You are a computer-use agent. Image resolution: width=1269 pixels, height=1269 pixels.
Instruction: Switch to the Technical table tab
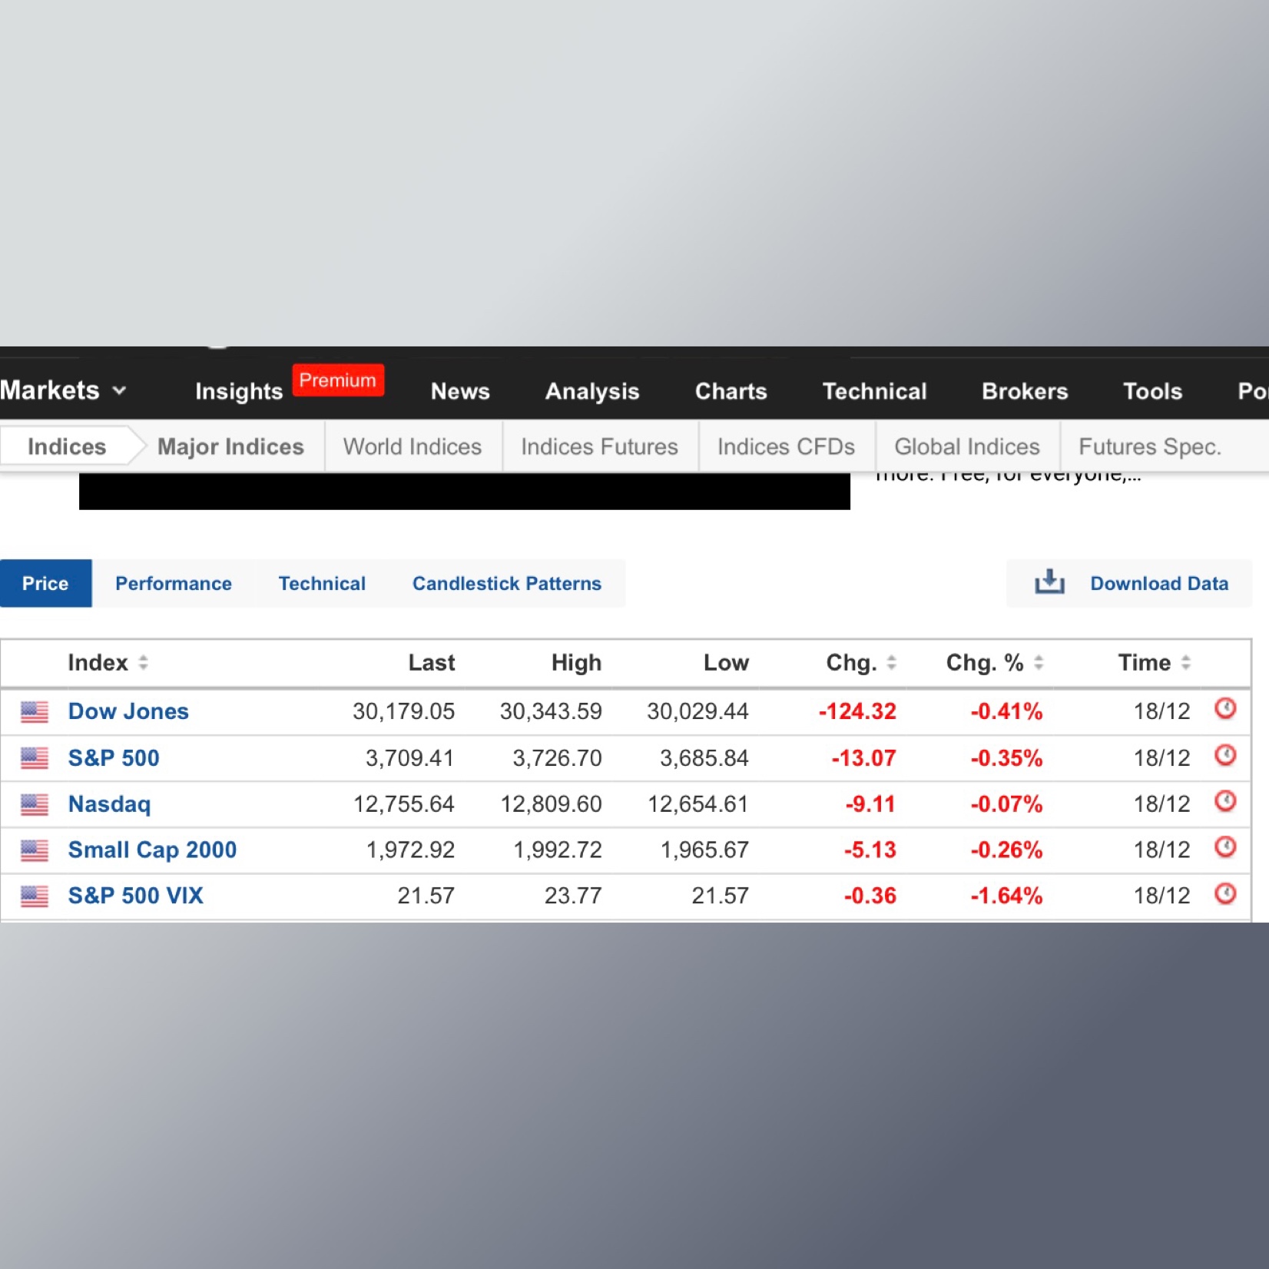322,583
